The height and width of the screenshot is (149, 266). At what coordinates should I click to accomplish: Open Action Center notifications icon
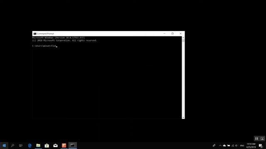tap(261, 145)
